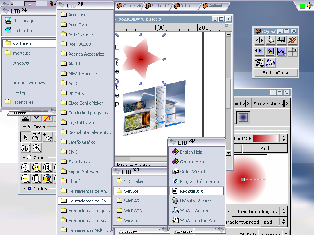Open the start menu submenu

point(29,43)
